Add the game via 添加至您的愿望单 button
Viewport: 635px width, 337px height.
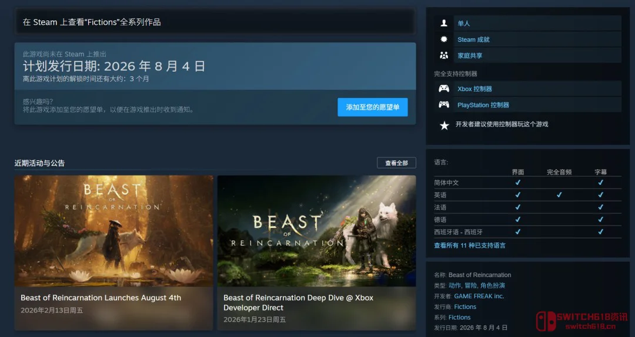point(373,107)
